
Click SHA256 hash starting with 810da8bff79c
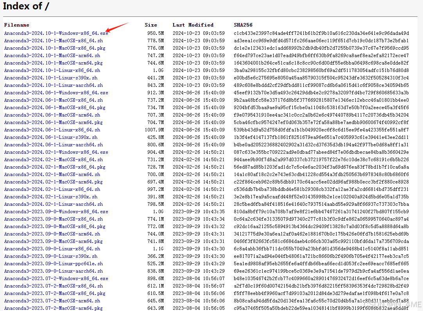[321, 212]
